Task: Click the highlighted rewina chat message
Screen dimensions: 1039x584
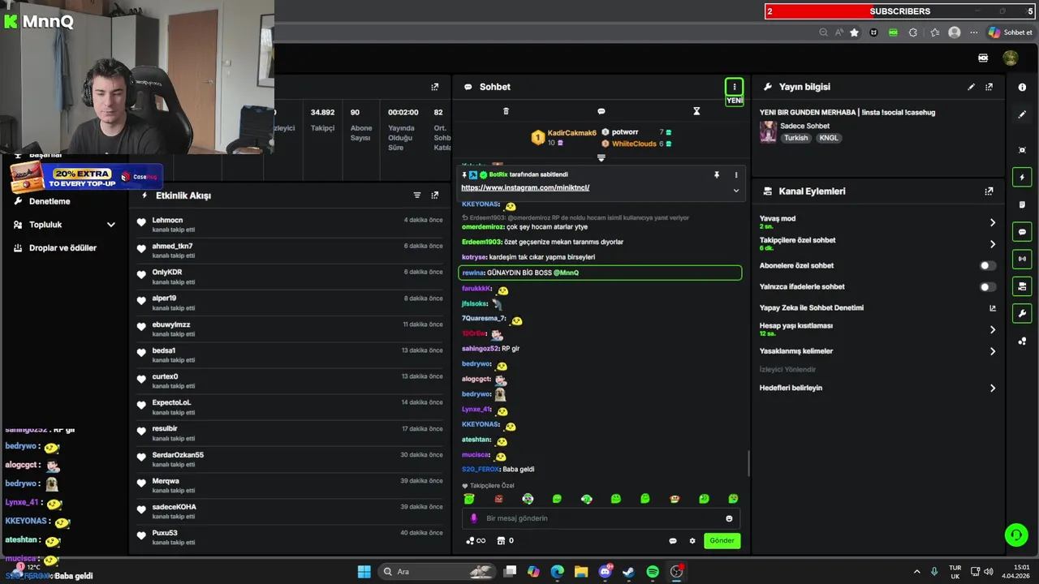Action: 600,273
